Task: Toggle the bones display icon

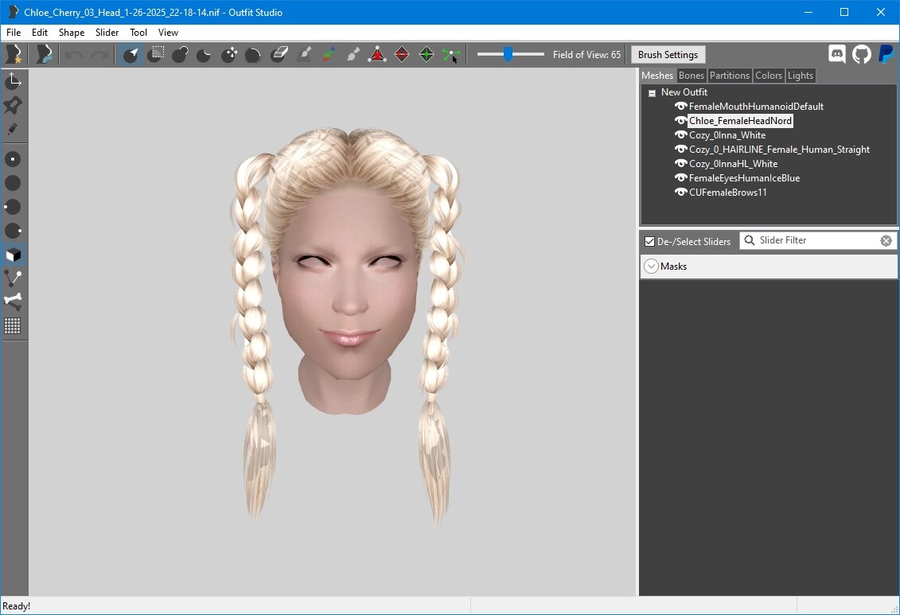Action: click(x=13, y=302)
